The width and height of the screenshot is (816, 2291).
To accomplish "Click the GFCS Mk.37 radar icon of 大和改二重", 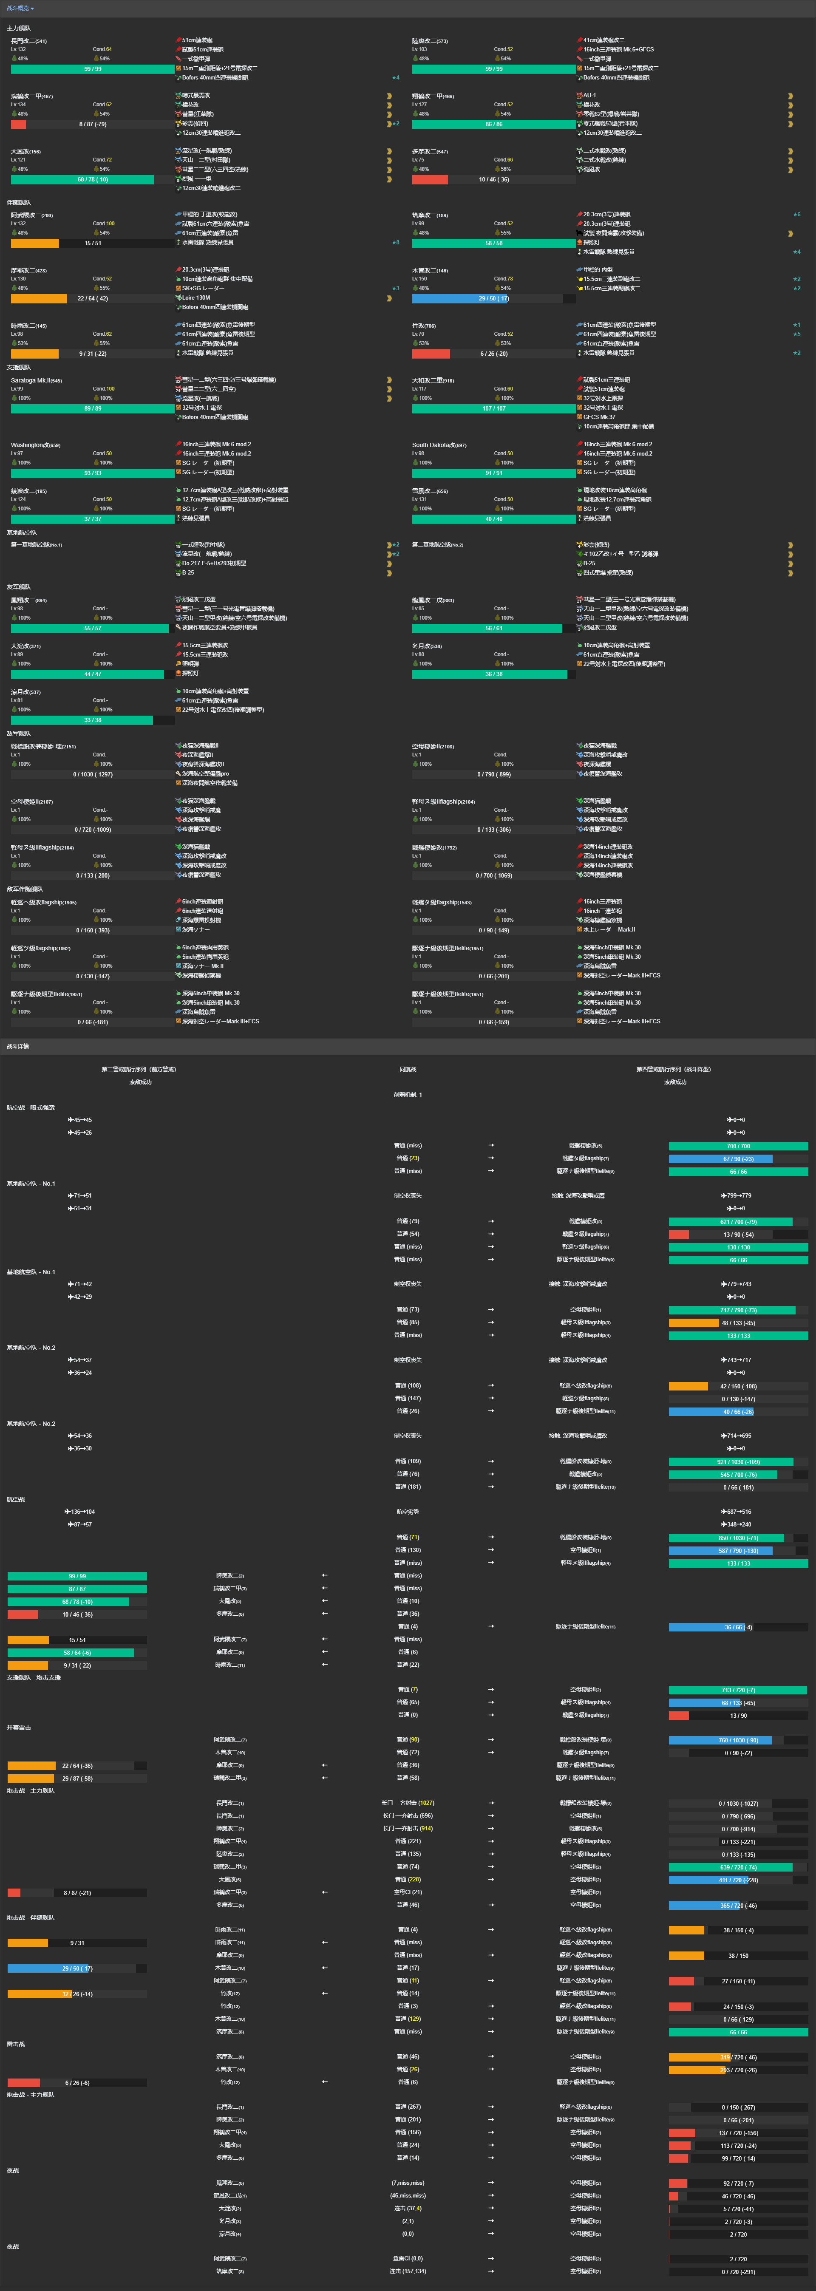I will pyautogui.click(x=580, y=417).
